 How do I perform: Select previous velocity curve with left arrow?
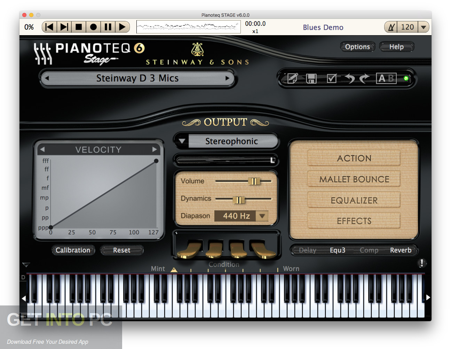[x=42, y=149]
